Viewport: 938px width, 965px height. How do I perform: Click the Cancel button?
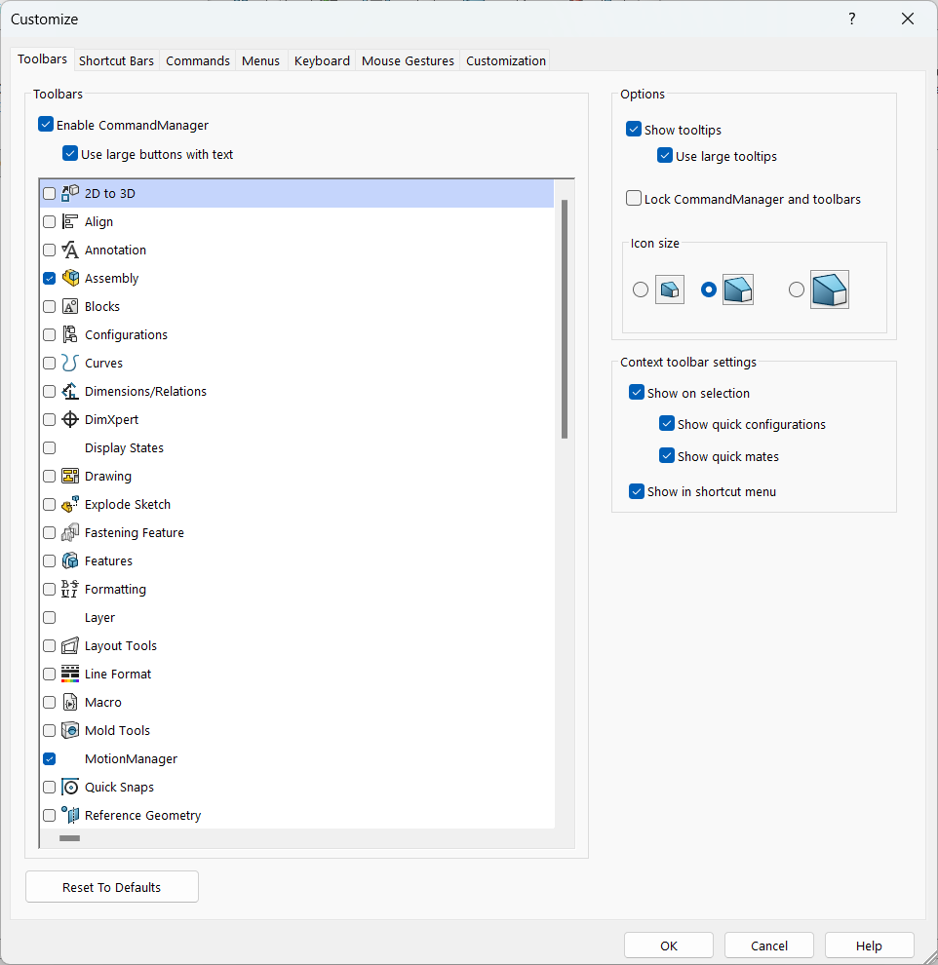point(769,946)
